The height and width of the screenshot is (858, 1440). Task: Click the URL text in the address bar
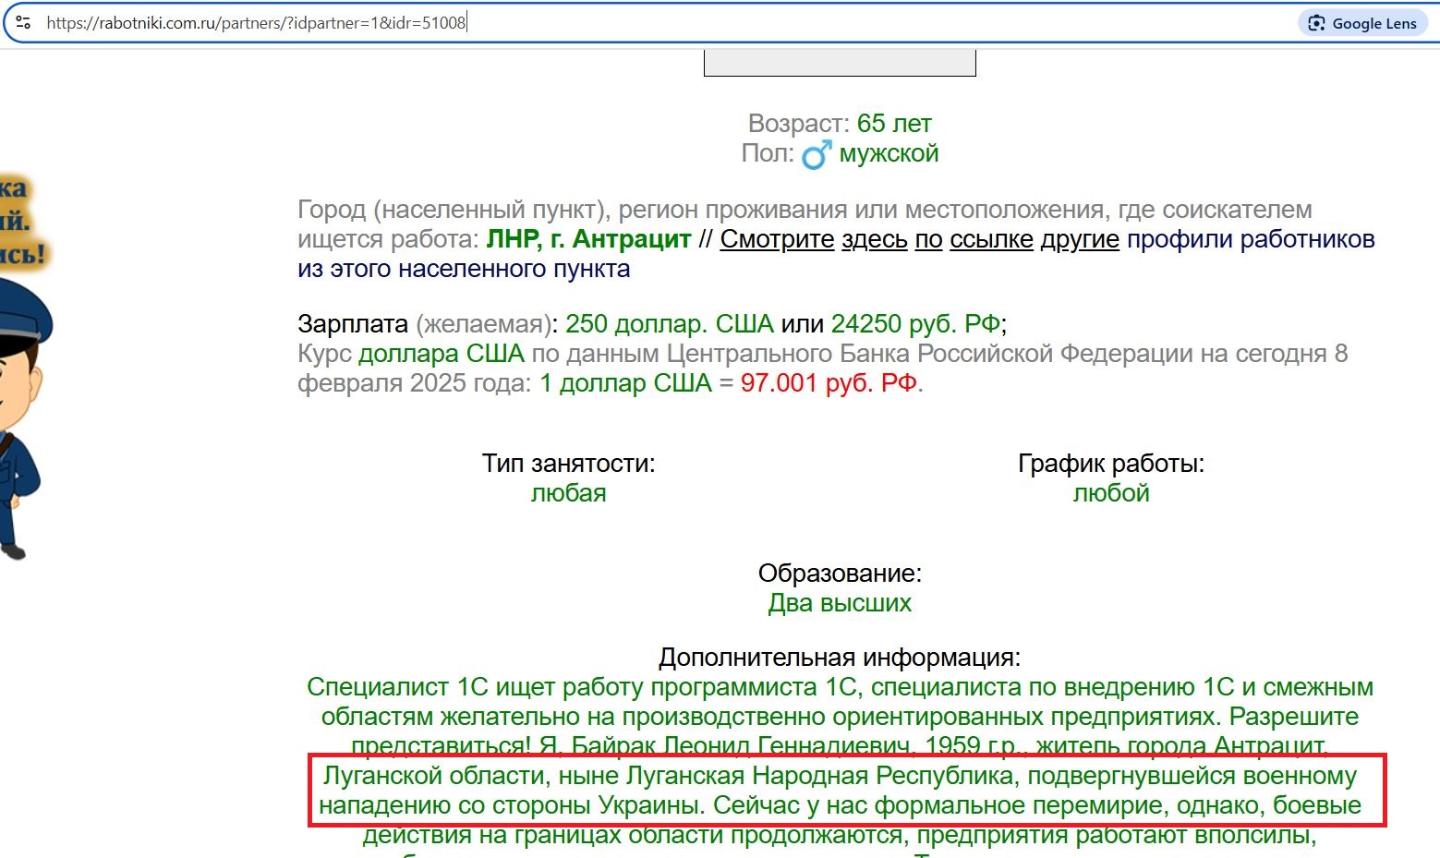click(256, 23)
